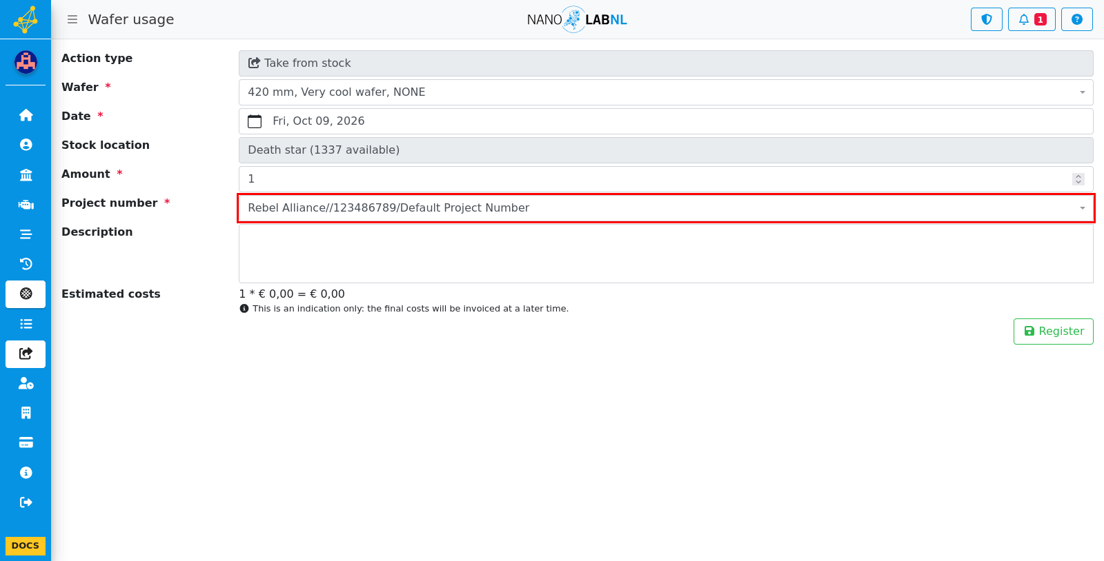Open the Date picker calendar field
Viewport: 1104px width, 561px height.
click(x=666, y=121)
